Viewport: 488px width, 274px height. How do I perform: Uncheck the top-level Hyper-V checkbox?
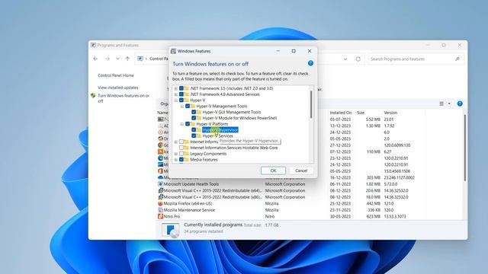(181, 100)
